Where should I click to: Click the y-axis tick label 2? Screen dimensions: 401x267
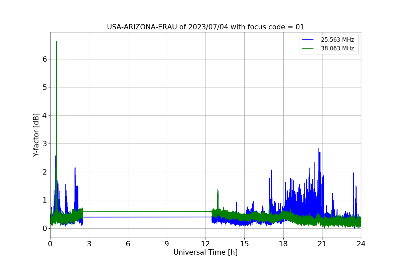[x=45, y=172]
